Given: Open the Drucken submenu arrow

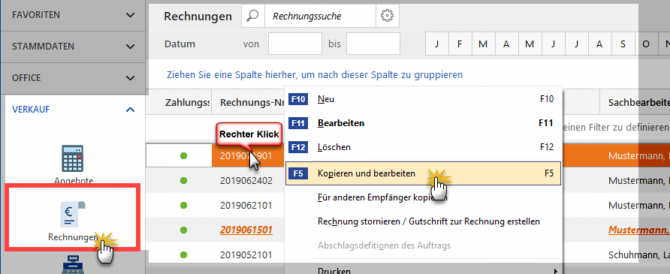Looking at the screenshot, I should click(556, 270).
